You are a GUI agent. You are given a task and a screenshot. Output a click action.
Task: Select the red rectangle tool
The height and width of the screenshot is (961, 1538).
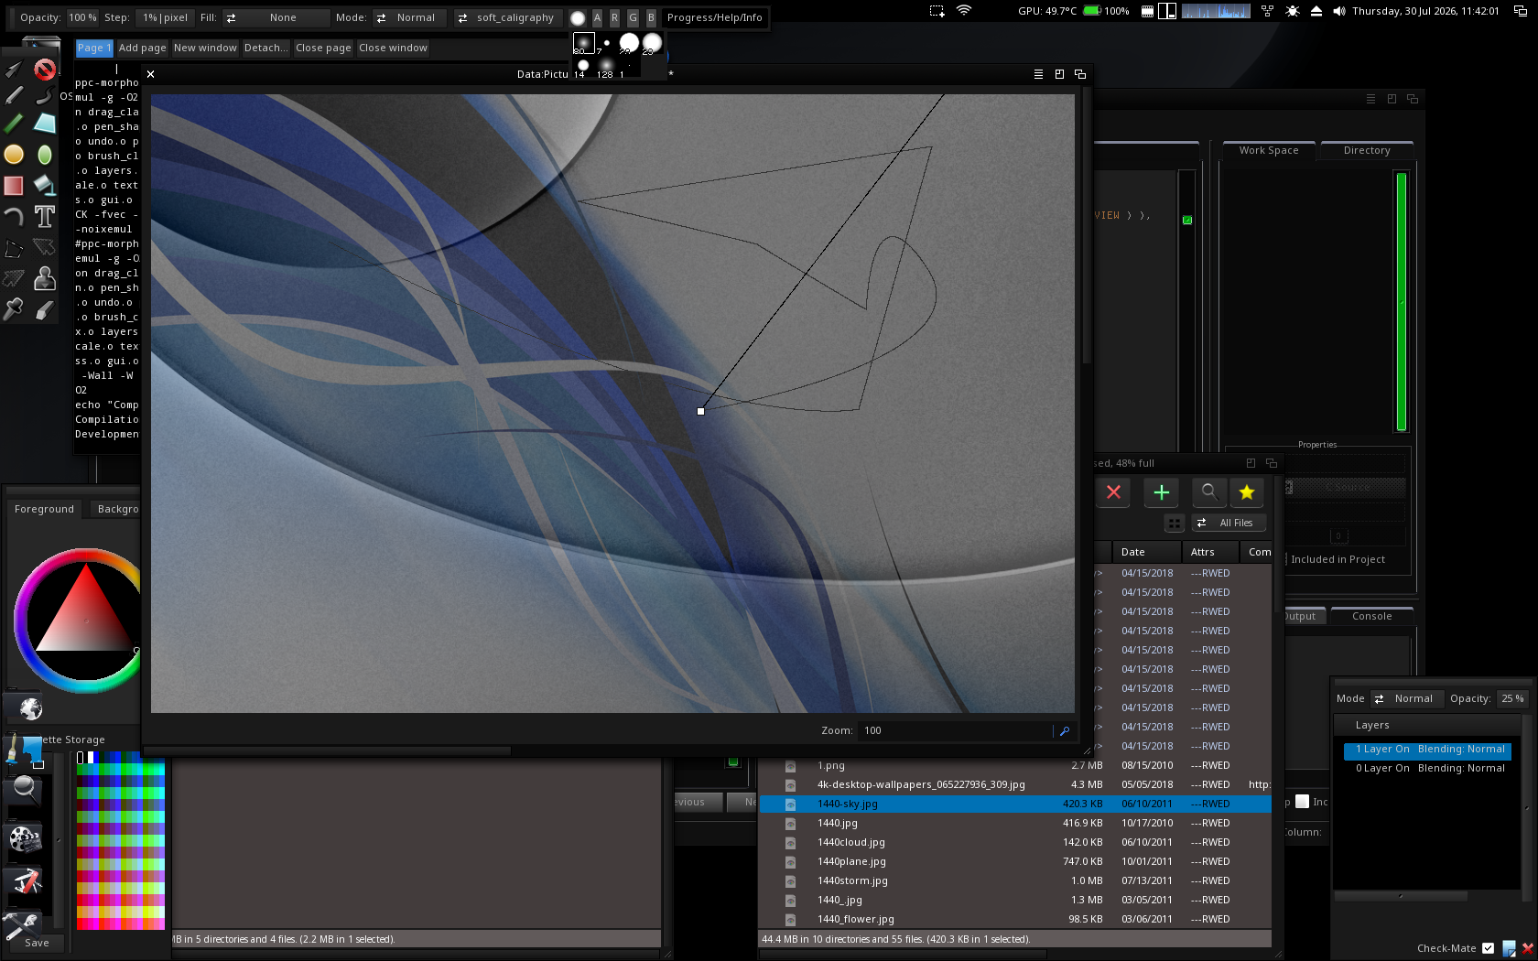point(14,186)
